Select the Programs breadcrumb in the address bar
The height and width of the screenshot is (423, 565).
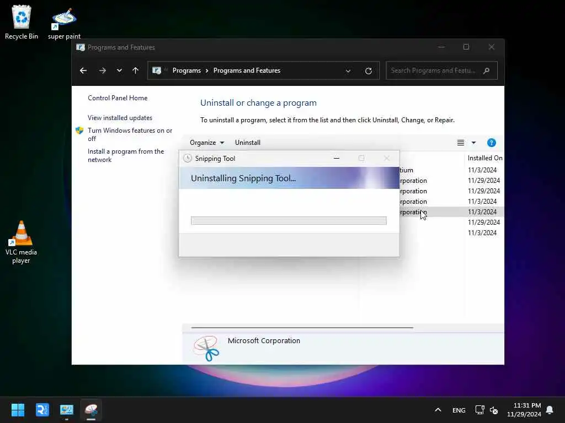point(186,70)
